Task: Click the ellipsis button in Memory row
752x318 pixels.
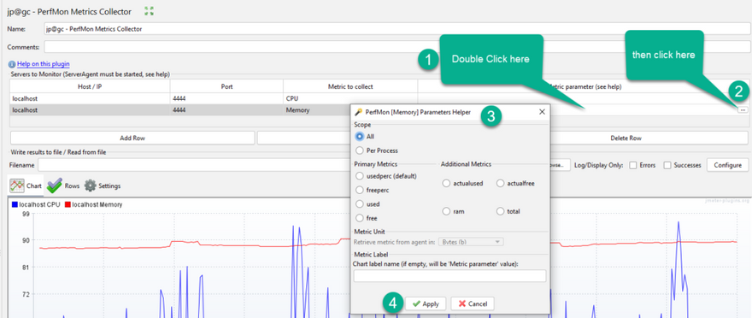Action: (743, 109)
